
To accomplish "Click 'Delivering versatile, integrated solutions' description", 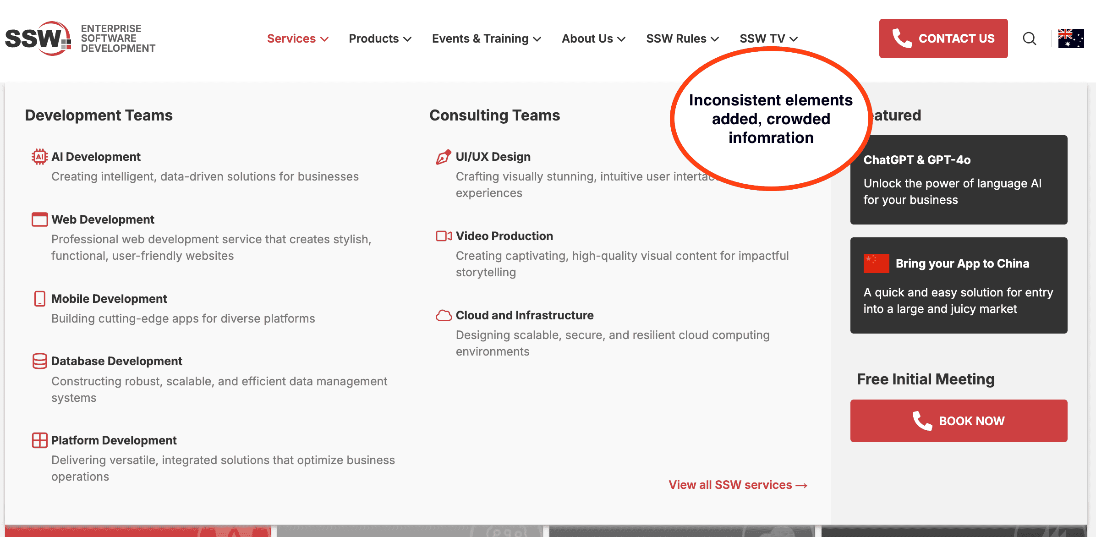I will 223,468.
